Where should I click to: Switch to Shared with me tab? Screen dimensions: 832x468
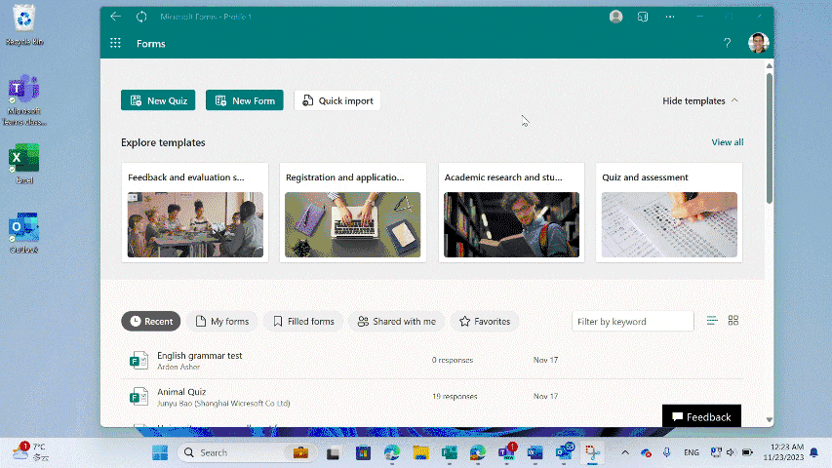point(396,321)
